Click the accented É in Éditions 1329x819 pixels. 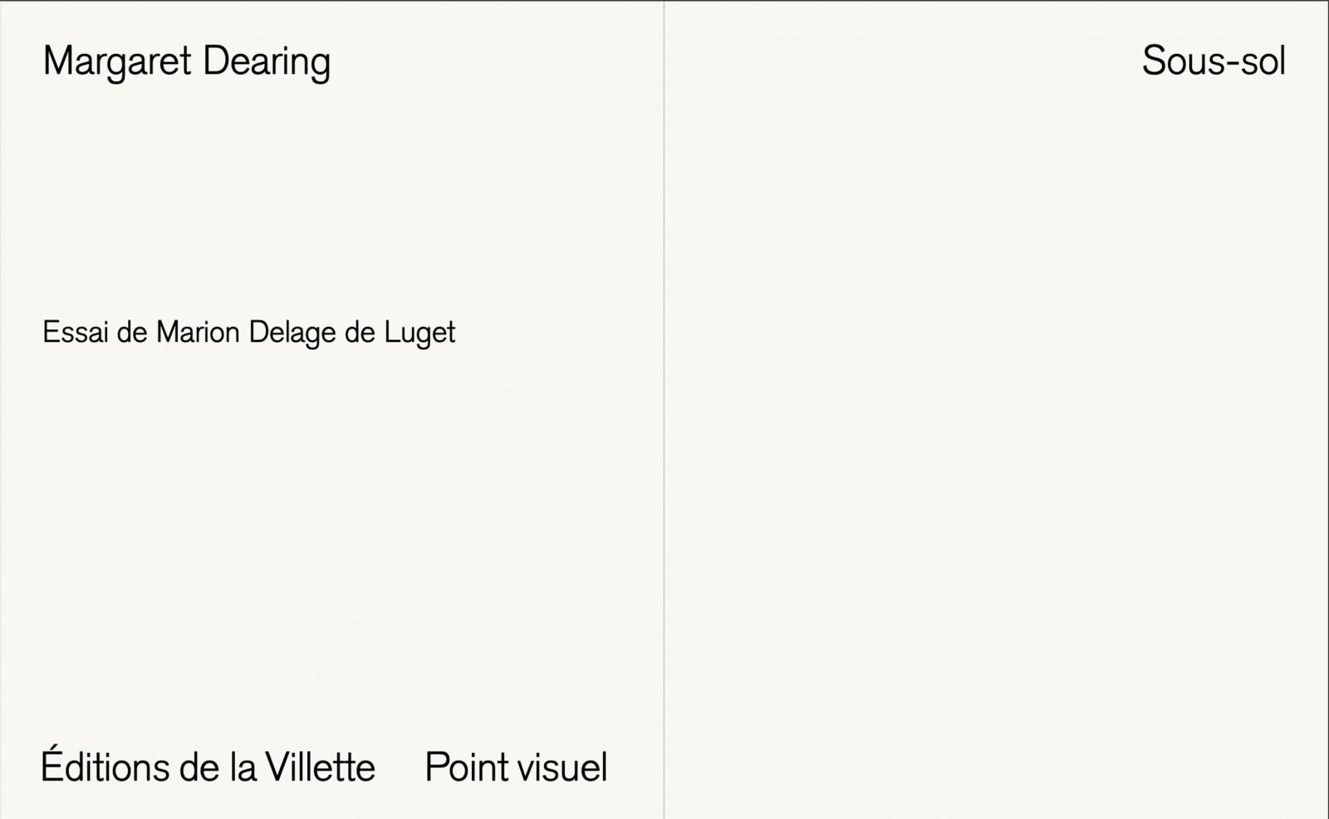pos(51,765)
